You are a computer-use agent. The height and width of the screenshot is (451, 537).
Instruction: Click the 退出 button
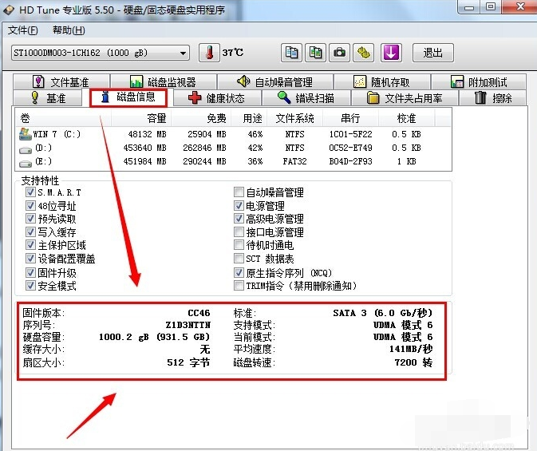point(432,53)
